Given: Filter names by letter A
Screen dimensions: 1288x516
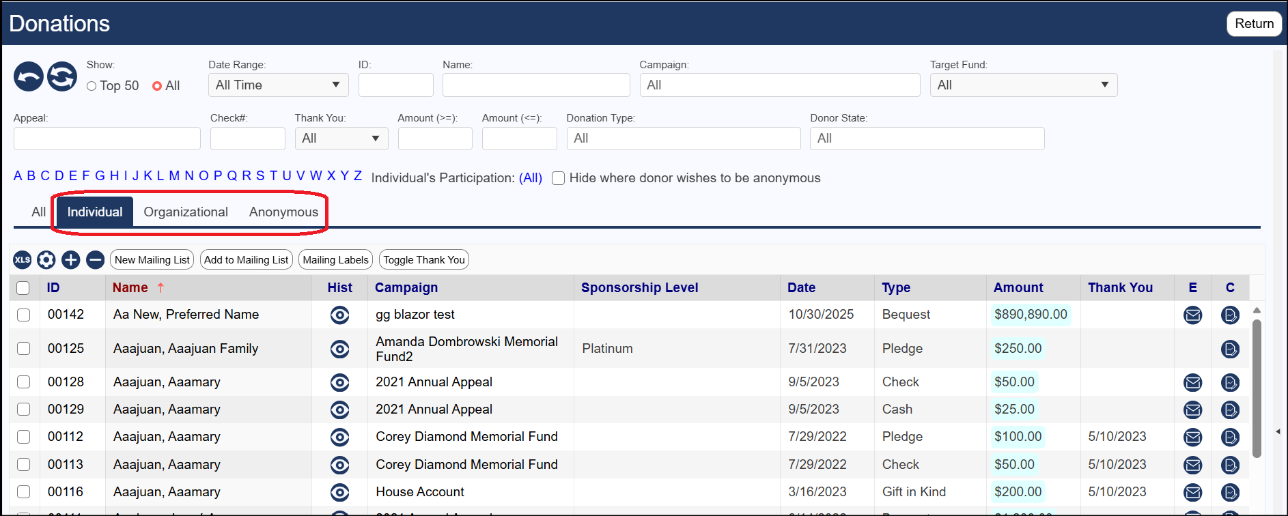Looking at the screenshot, I should point(18,176).
